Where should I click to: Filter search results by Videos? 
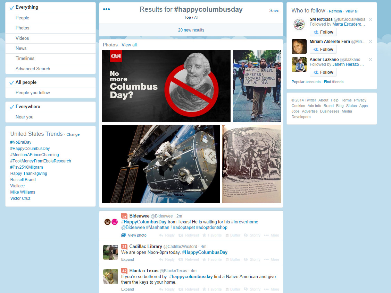pos(22,38)
